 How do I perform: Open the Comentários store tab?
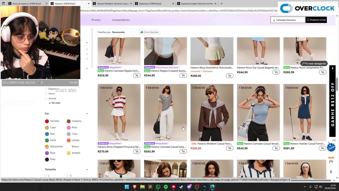pyautogui.click(x=121, y=20)
